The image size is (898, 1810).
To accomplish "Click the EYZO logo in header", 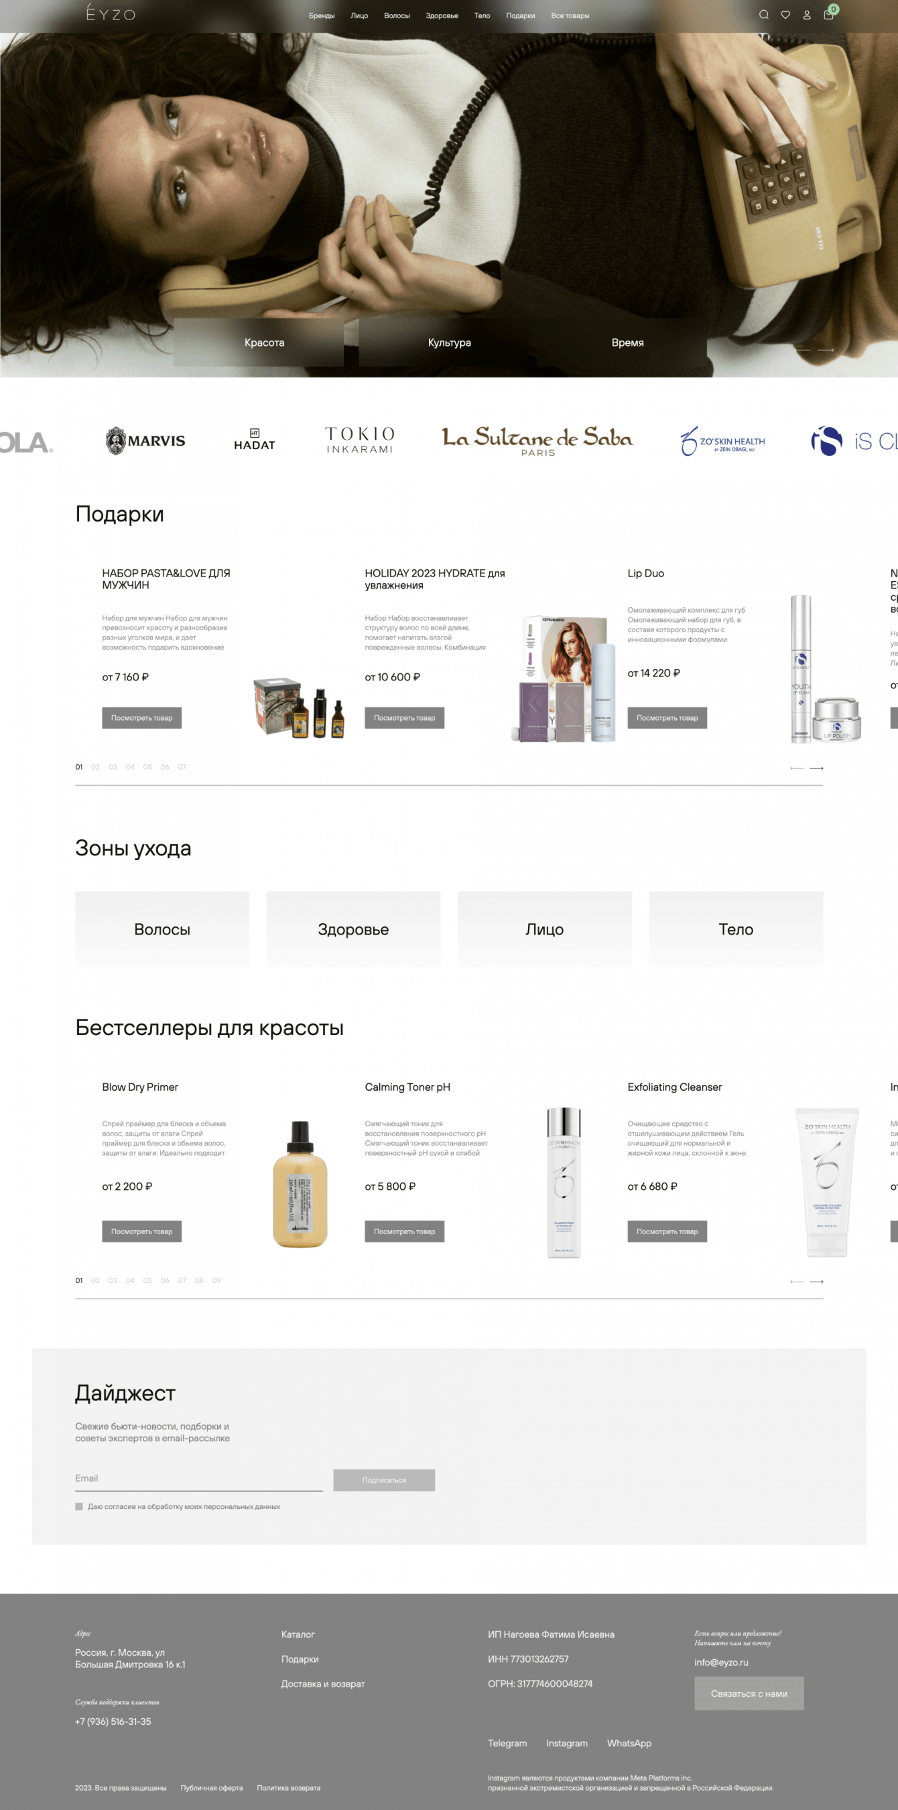I will point(111,13).
